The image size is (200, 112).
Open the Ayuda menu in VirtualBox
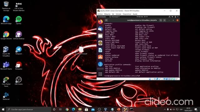(135, 14)
